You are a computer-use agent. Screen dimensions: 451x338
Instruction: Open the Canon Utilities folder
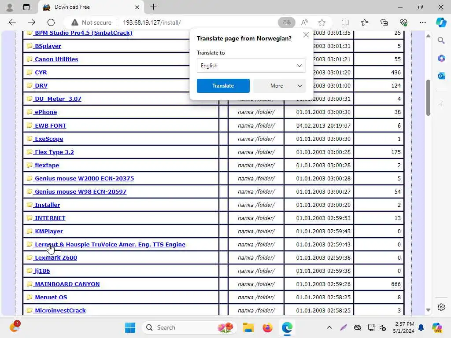[56, 59]
